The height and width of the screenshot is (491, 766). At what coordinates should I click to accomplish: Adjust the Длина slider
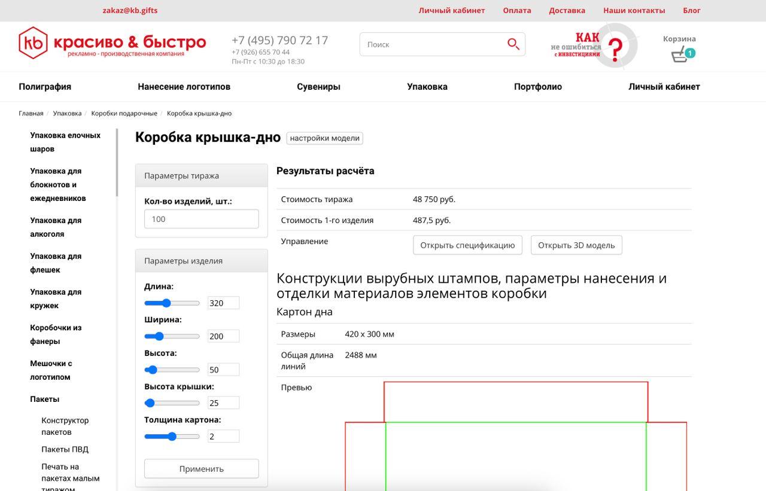(x=166, y=303)
